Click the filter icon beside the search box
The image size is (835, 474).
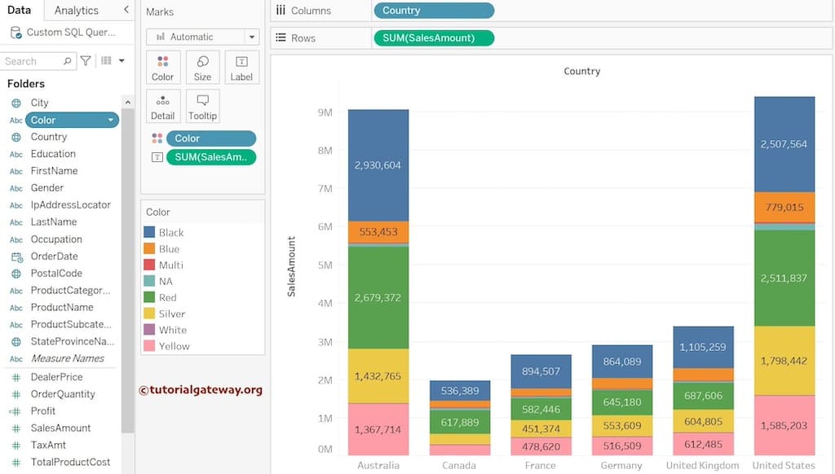85,60
